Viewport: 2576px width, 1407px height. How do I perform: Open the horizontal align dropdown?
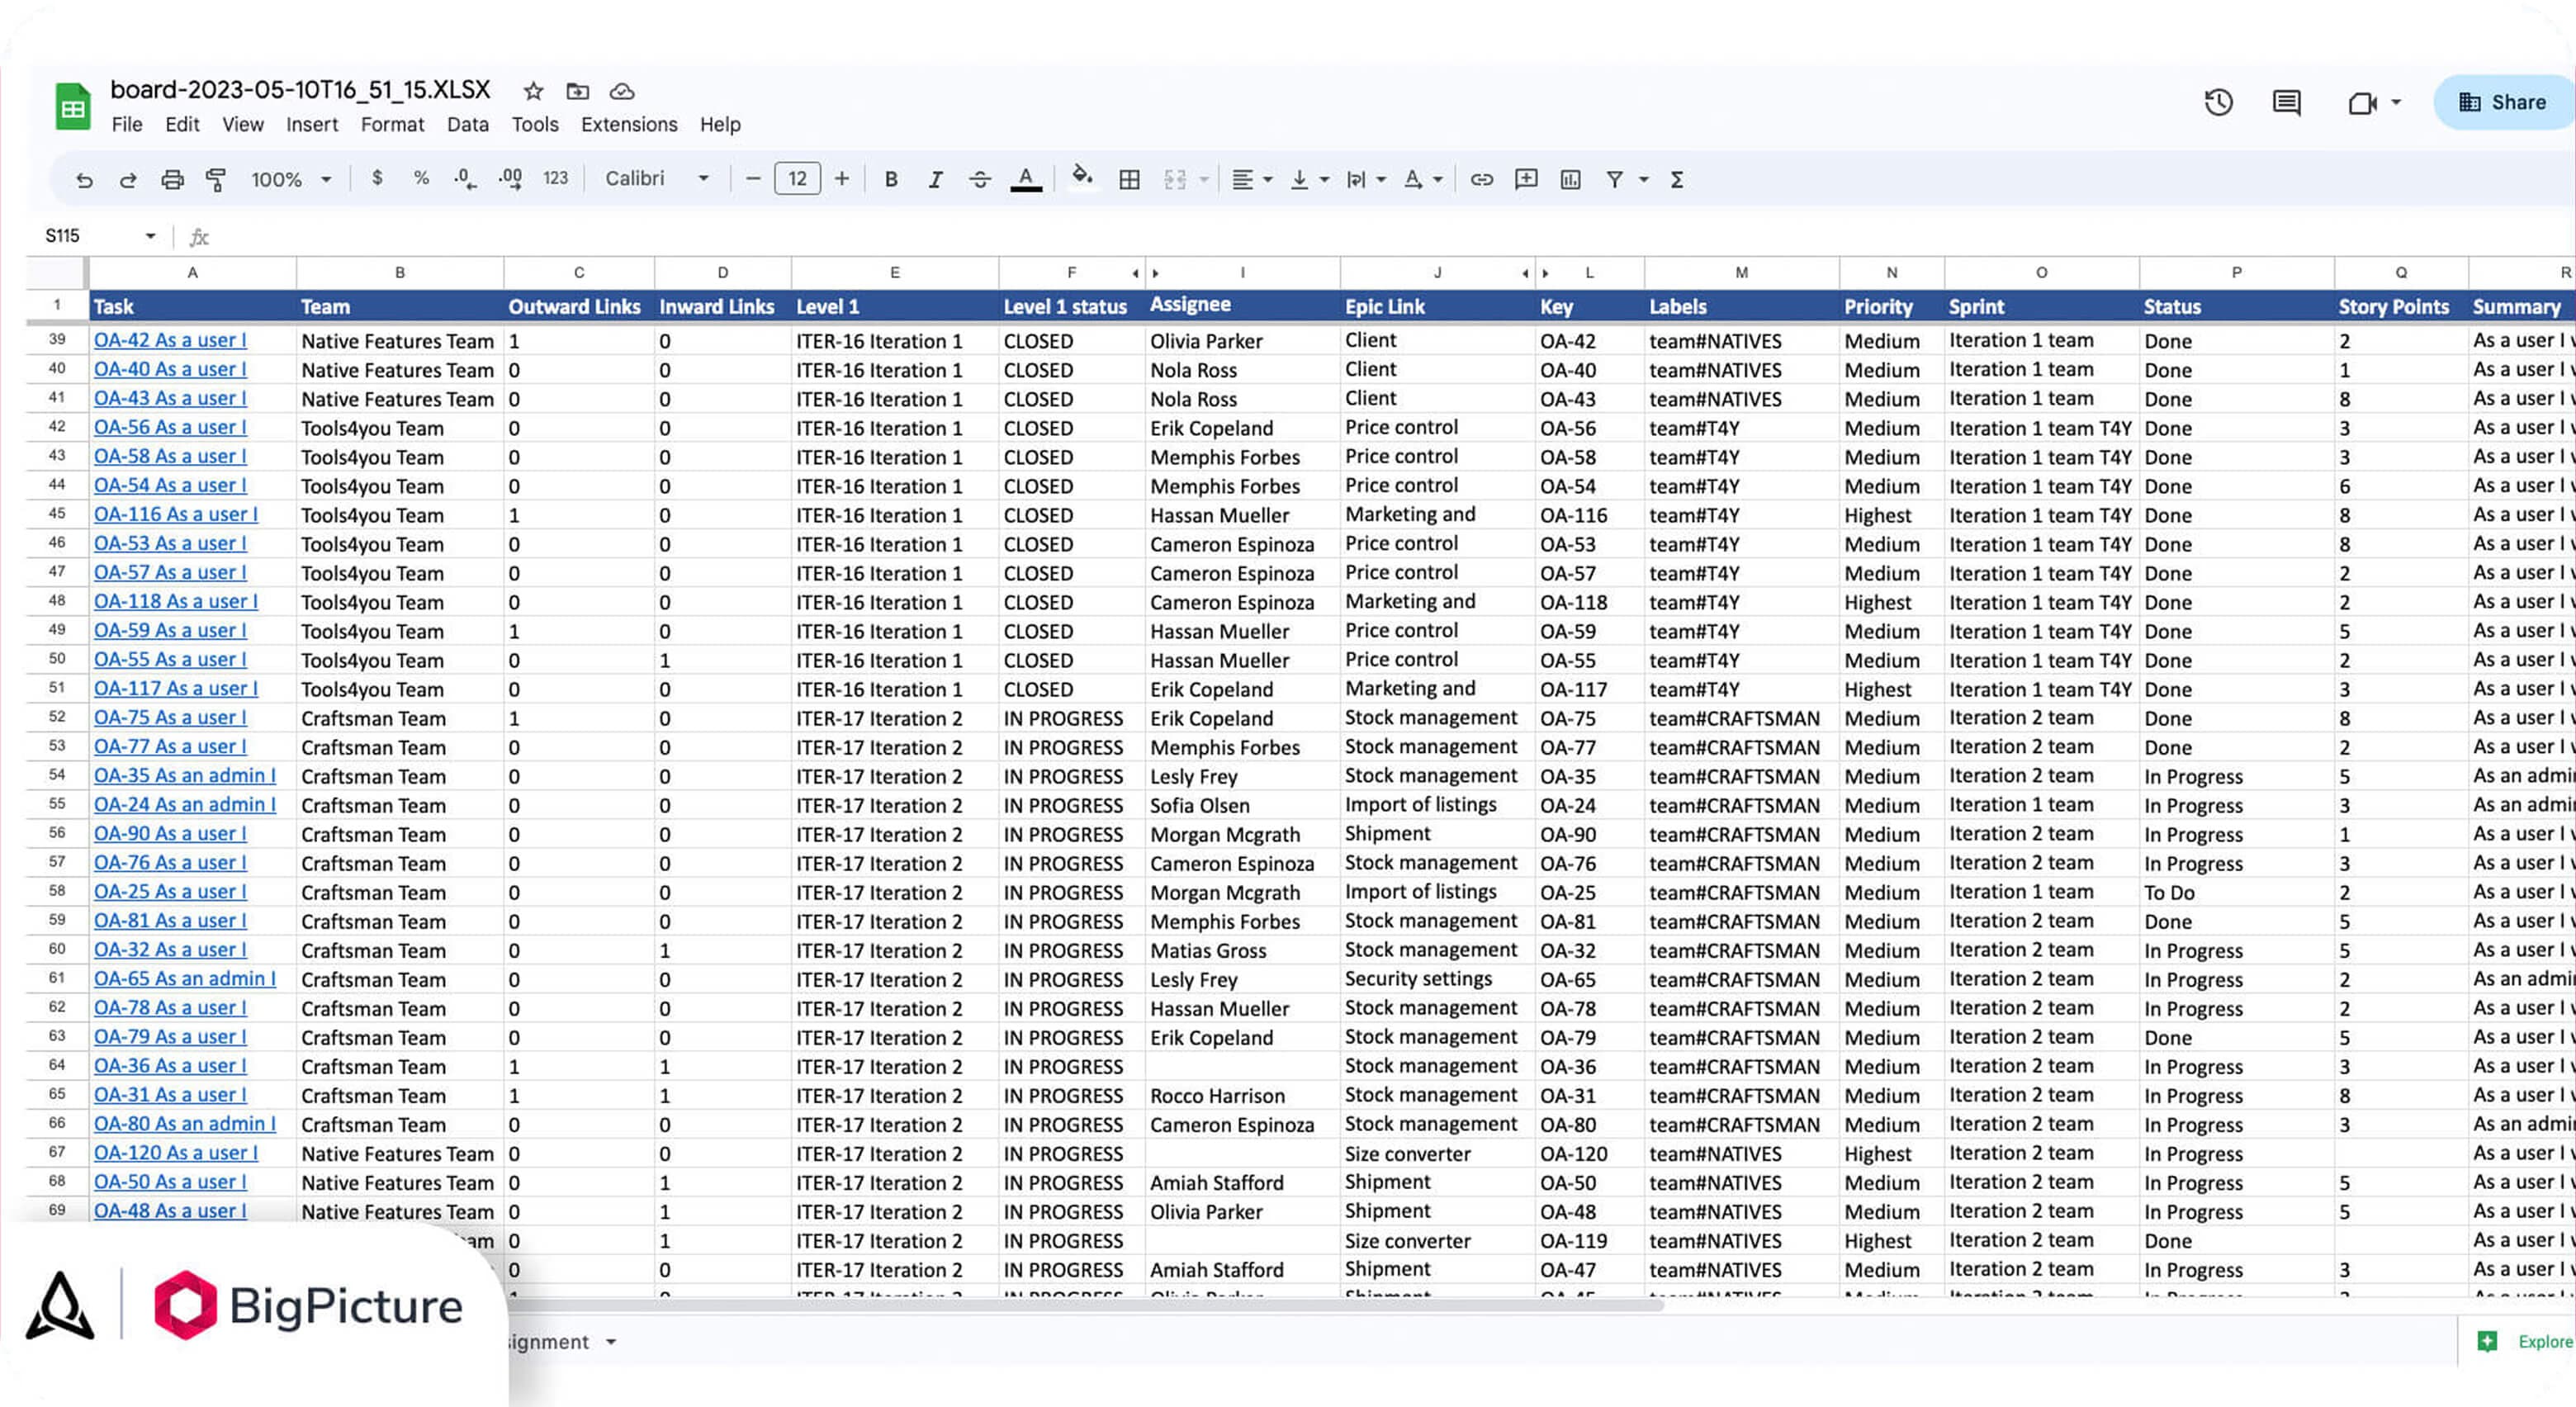point(1252,180)
